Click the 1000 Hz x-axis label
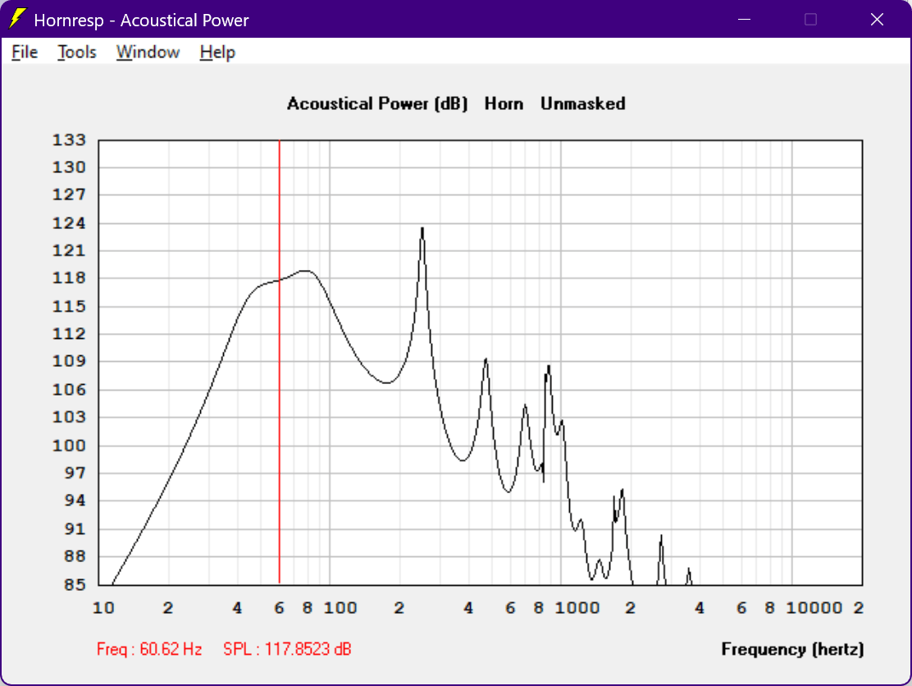Image resolution: width=912 pixels, height=686 pixels. pyautogui.click(x=577, y=608)
